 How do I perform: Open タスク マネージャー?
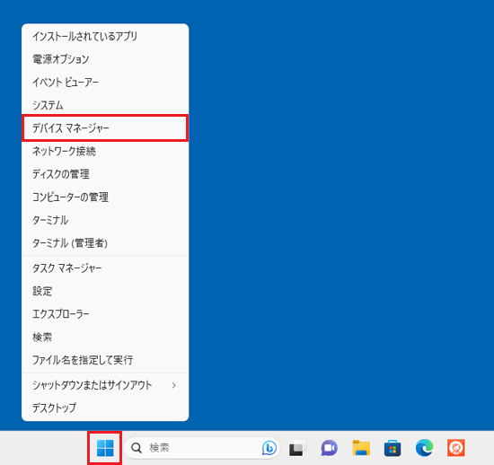click(x=105, y=268)
